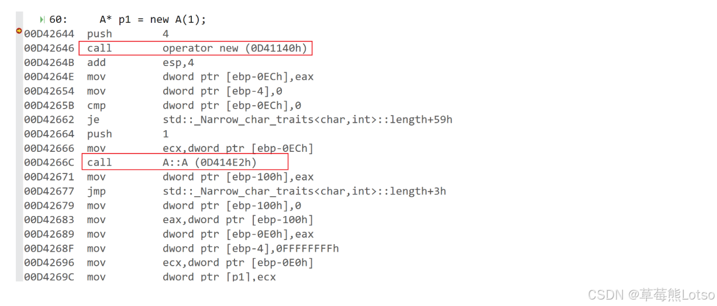The width and height of the screenshot is (717, 306).
Task: Click the green arrow marker beside line 60
Action: (42, 20)
